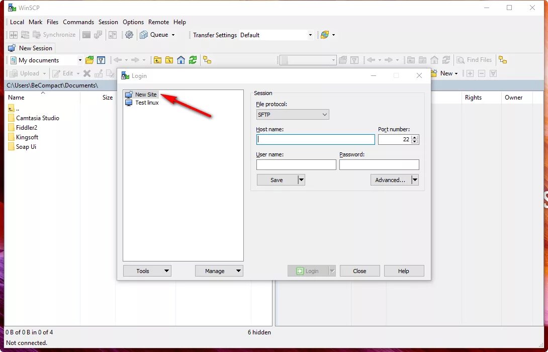Click the local panel back arrow
Viewport: 548px width, 352px height.
click(x=118, y=60)
